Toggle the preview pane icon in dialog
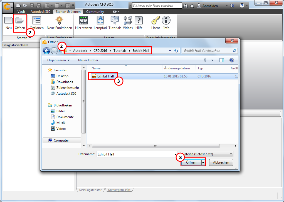 [221, 60]
